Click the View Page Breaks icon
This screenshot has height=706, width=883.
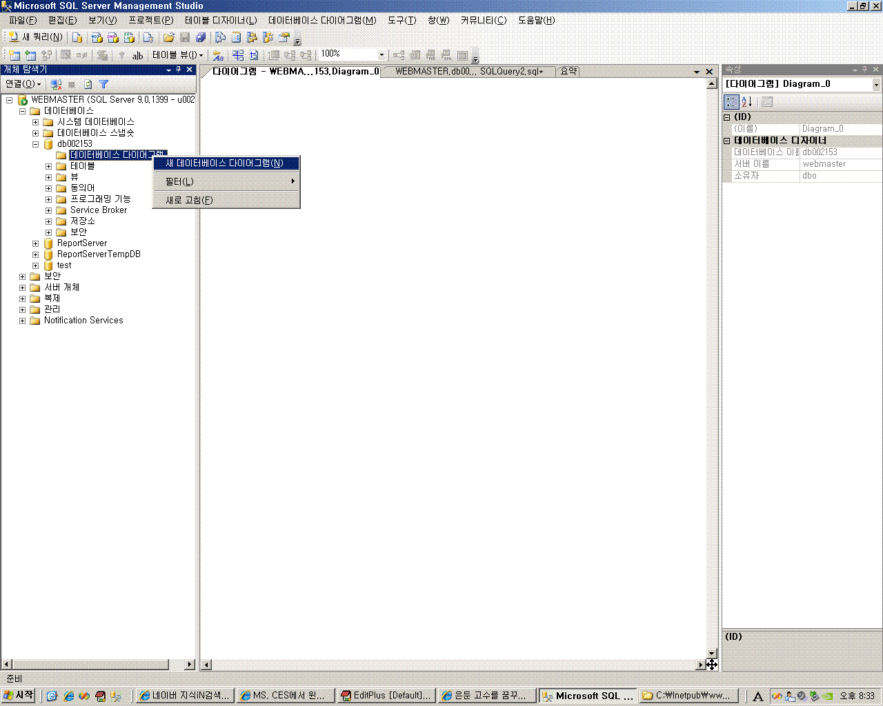point(238,55)
